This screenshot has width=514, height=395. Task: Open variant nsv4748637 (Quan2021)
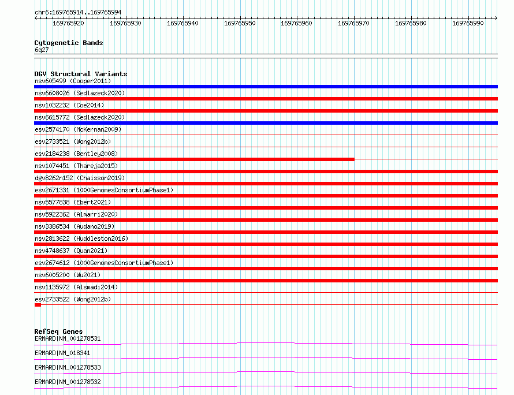tap(71, 251)
